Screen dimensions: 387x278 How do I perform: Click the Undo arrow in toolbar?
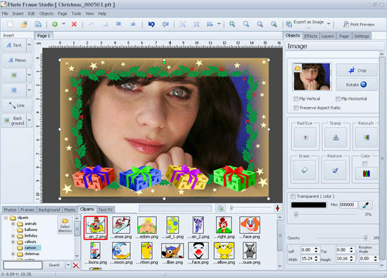[151, 24]
